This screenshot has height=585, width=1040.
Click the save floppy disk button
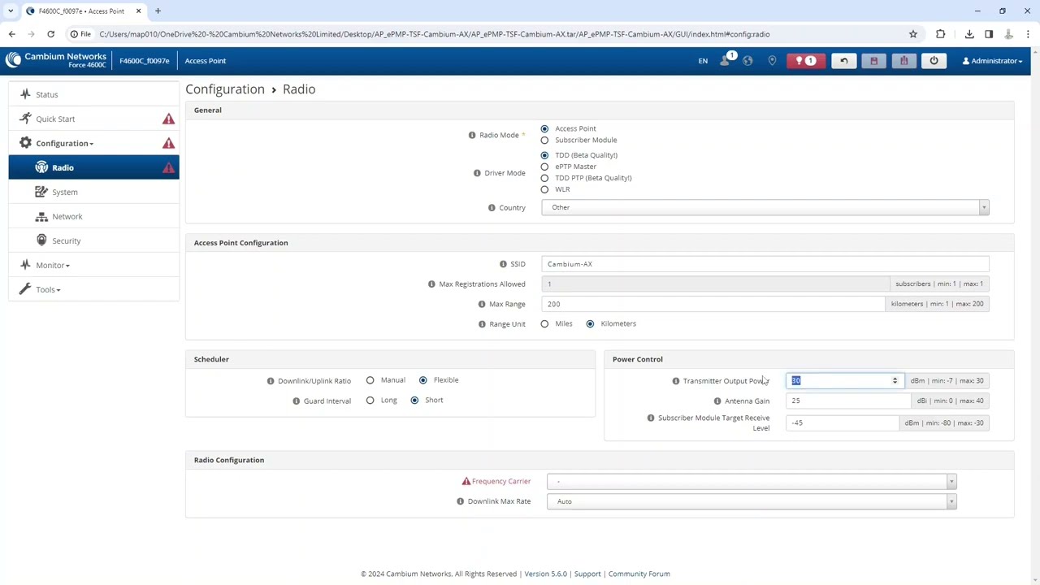coord(873,61)
